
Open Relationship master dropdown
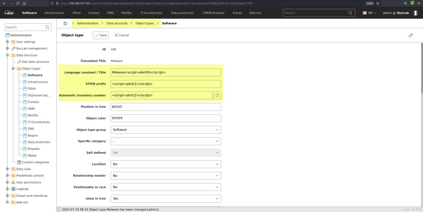[166, 175]
